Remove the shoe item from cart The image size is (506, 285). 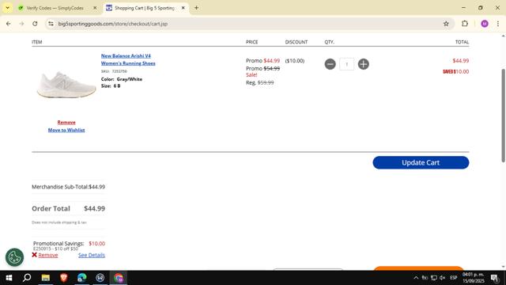click(x=66, y=122)
